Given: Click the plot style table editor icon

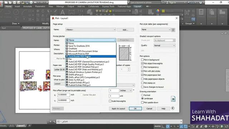Looking at the screenshot, I should click(x=173, y=30).
